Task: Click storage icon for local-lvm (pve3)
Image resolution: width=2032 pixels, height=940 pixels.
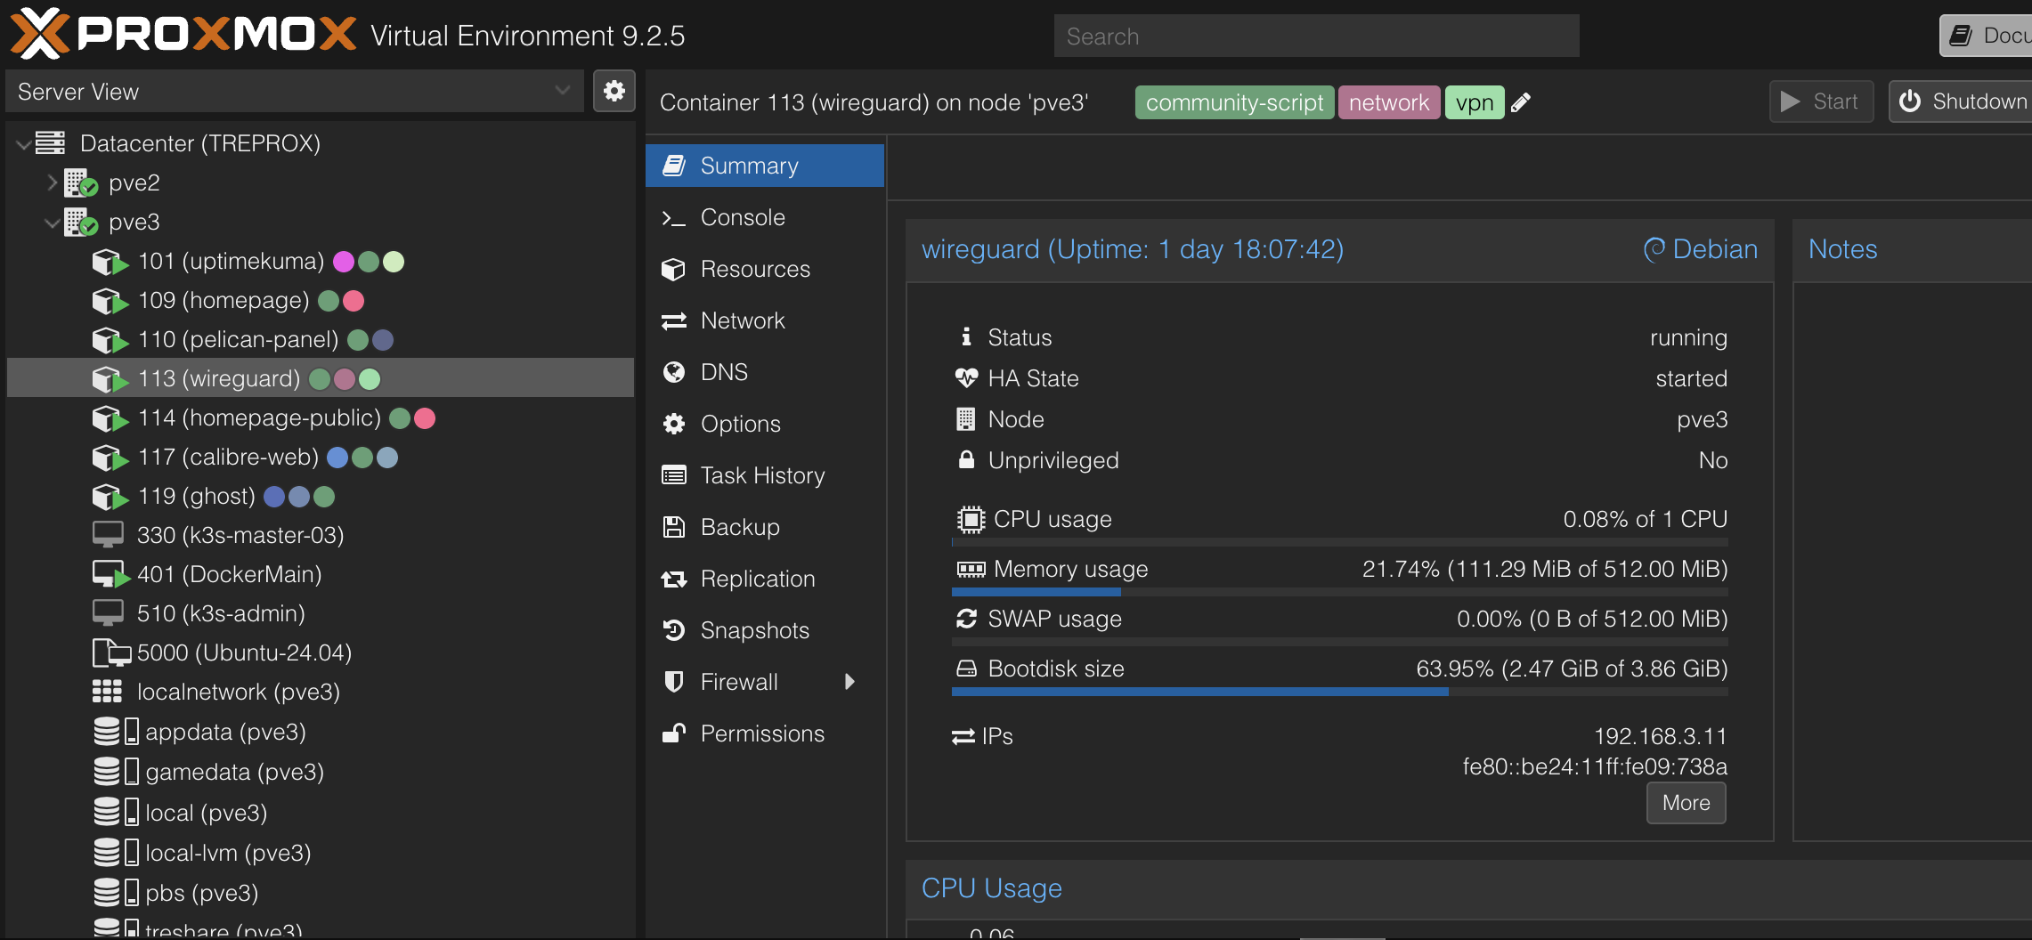Action: click(116, 853)
